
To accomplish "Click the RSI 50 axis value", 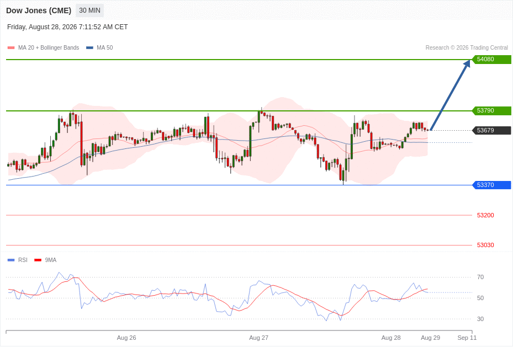I will (480, 298).
